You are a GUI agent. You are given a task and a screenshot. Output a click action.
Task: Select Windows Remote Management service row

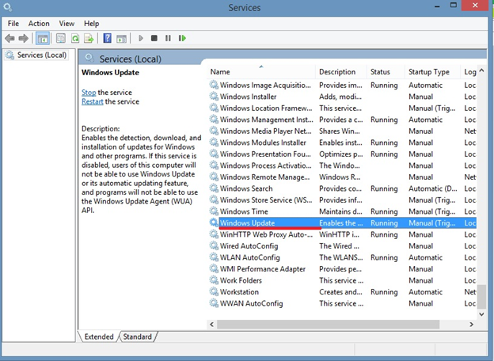343,177
